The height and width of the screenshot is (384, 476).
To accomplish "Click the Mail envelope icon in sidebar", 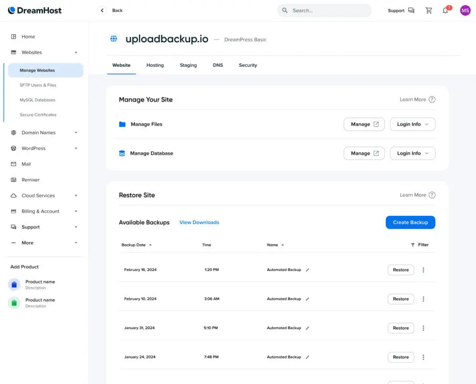I will click(13, 164).
